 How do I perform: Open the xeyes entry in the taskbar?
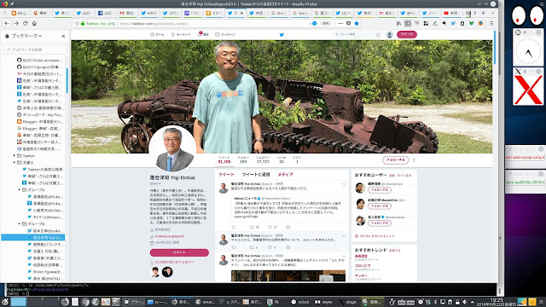324,302
